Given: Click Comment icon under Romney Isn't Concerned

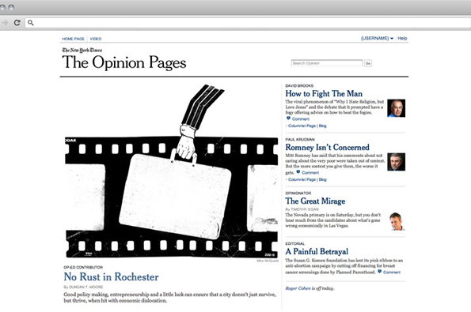Looking at the screenshot, I should (298, 172).
